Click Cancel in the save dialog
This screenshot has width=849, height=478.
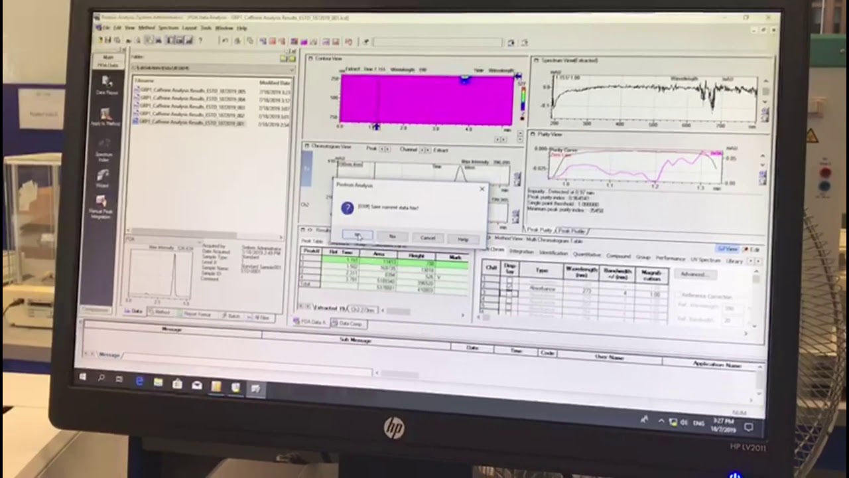pyautogui.click(x=428, y=238)
